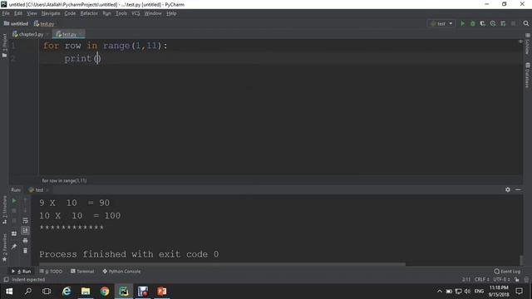532x299 pixels.
Task: Open the Run menu
Action: pos(106,13)
